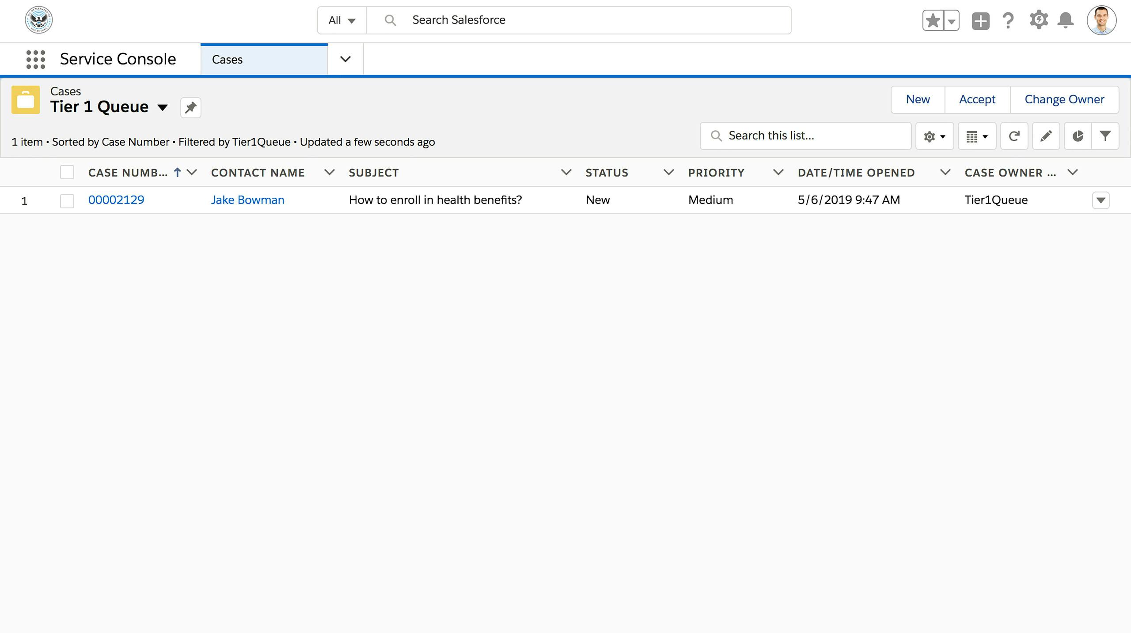Open the notifications bell
Viewport: 1131px width, 633px height.
(x=1066, y=20)
